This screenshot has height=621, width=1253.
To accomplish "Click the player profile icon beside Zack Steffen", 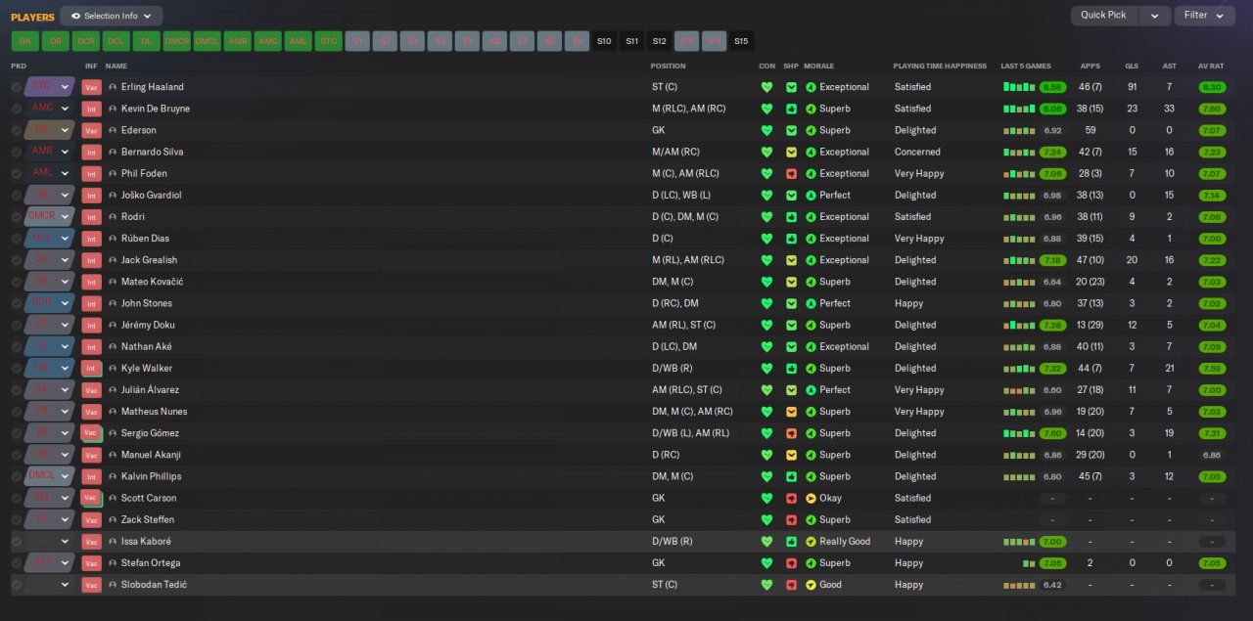I will (113, 520).
